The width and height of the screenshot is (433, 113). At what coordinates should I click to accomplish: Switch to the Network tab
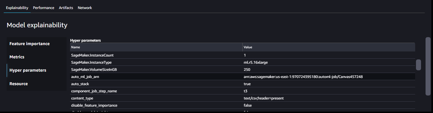(85, 8)
